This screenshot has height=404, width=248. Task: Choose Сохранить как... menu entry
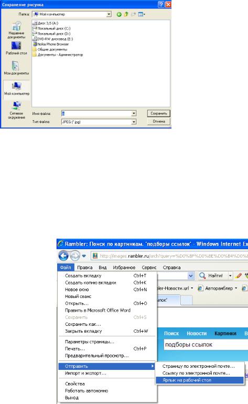[107, 324]
